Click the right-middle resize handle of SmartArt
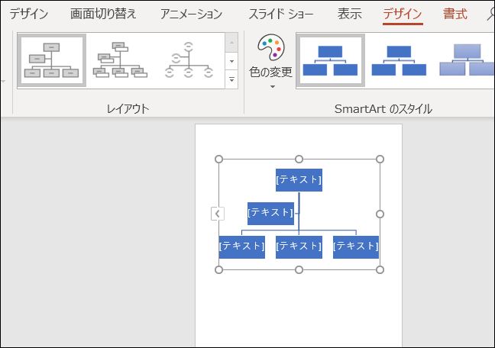 380,214
